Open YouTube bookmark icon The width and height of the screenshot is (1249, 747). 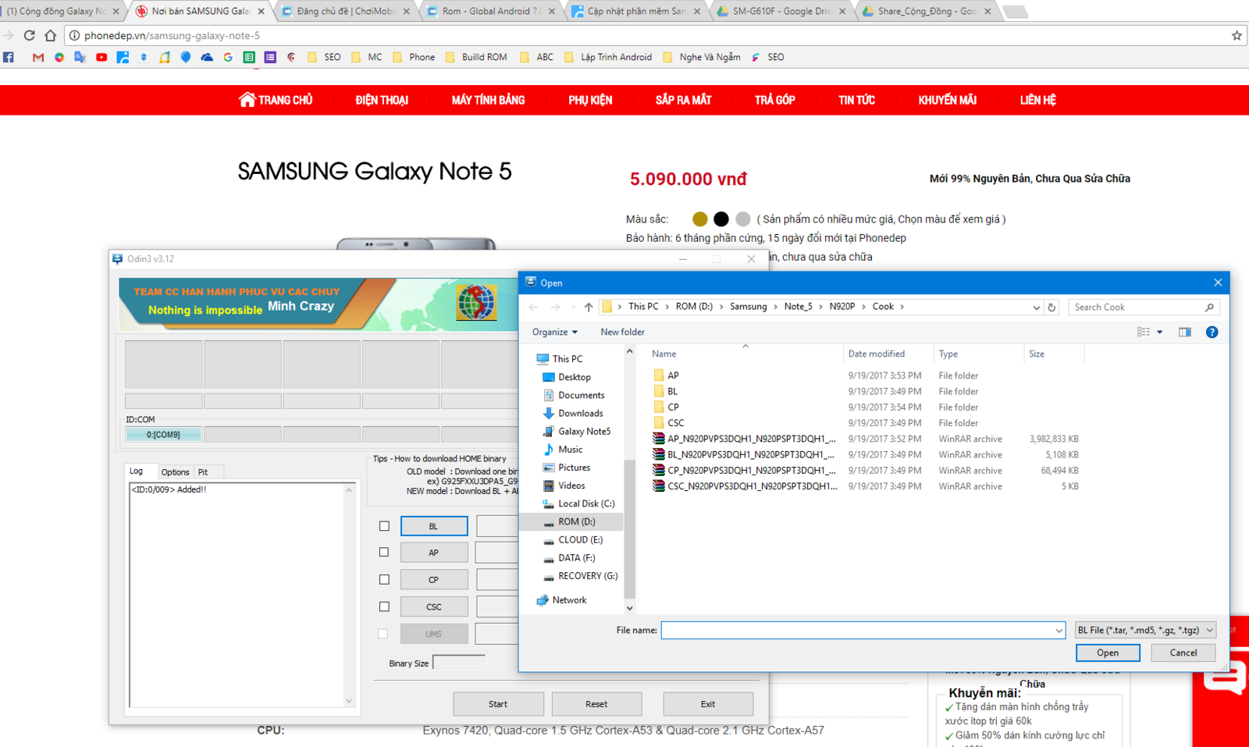pyautogui.click(x=101, y=57)
